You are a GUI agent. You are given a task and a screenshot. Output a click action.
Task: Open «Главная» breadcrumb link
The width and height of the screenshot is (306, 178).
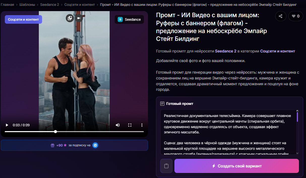point(7,5)
